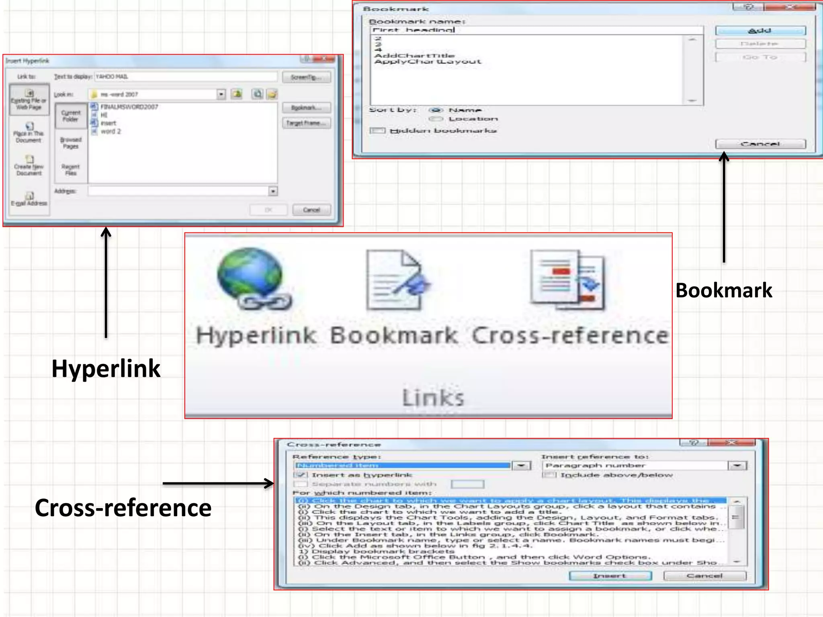The height and width of the screenshot is (617, 823).
Task: Switch to Recent Files view
Action: tap(70, 170)
